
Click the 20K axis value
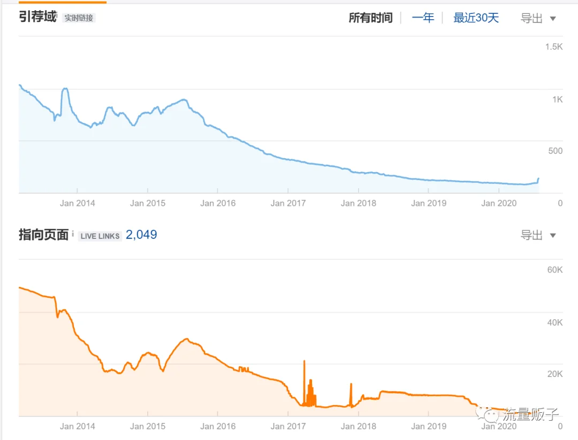click(x=555, y=374)
